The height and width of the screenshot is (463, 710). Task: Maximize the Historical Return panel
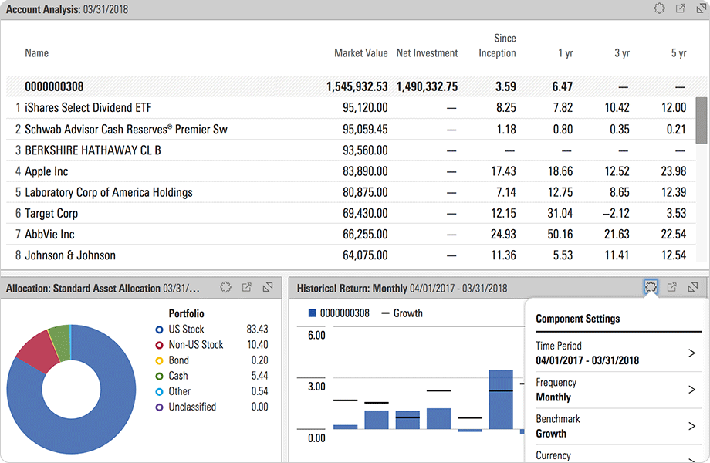[692, 288]
